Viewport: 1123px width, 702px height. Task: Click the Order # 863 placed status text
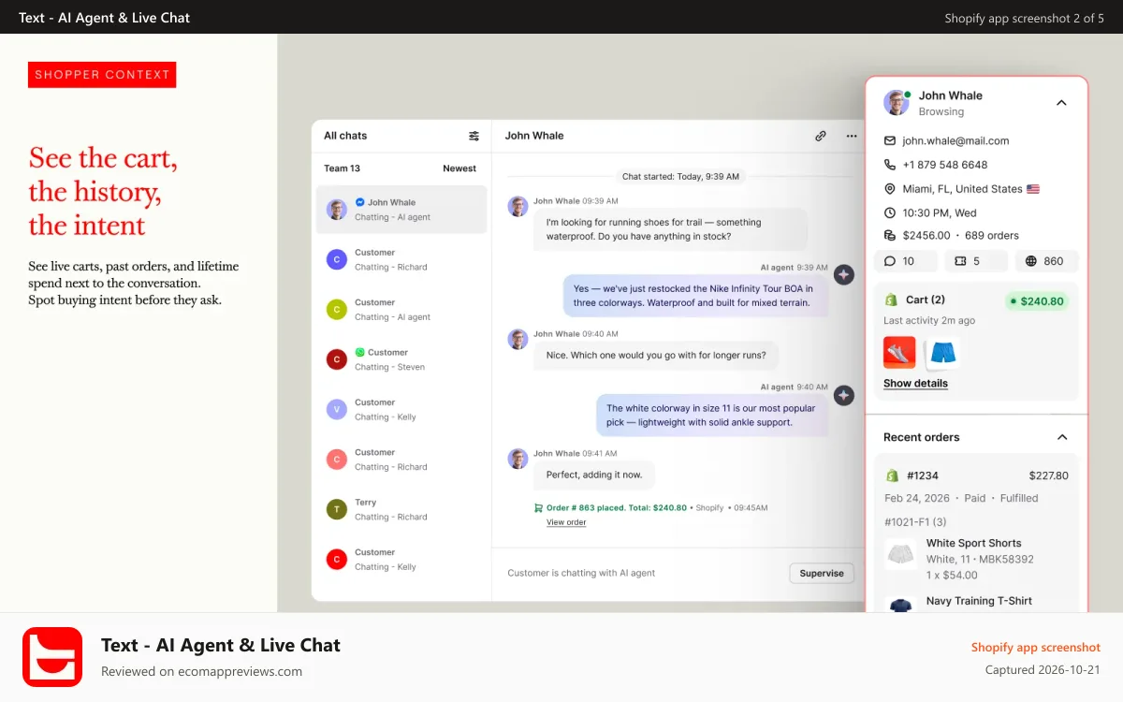pyautogui.click(x=617, y=508)
